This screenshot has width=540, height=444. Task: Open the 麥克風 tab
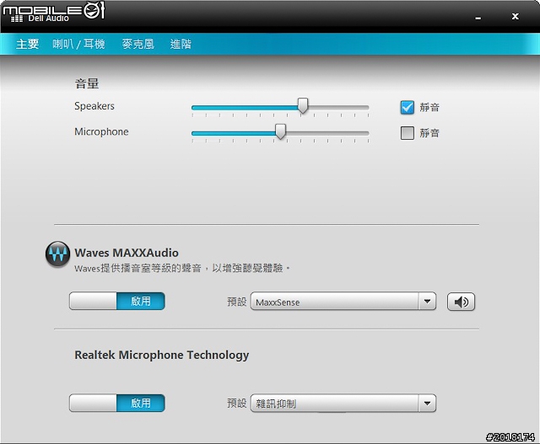tap(138, 44)
